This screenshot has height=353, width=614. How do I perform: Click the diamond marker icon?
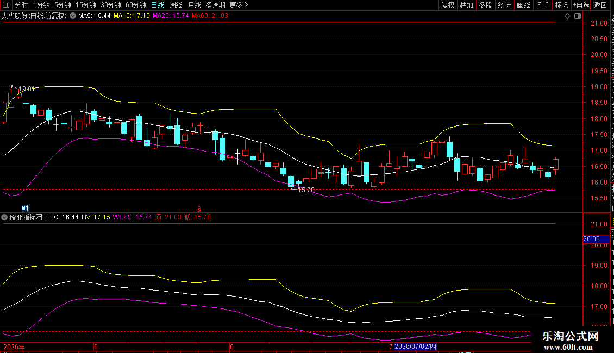[567, 16]
